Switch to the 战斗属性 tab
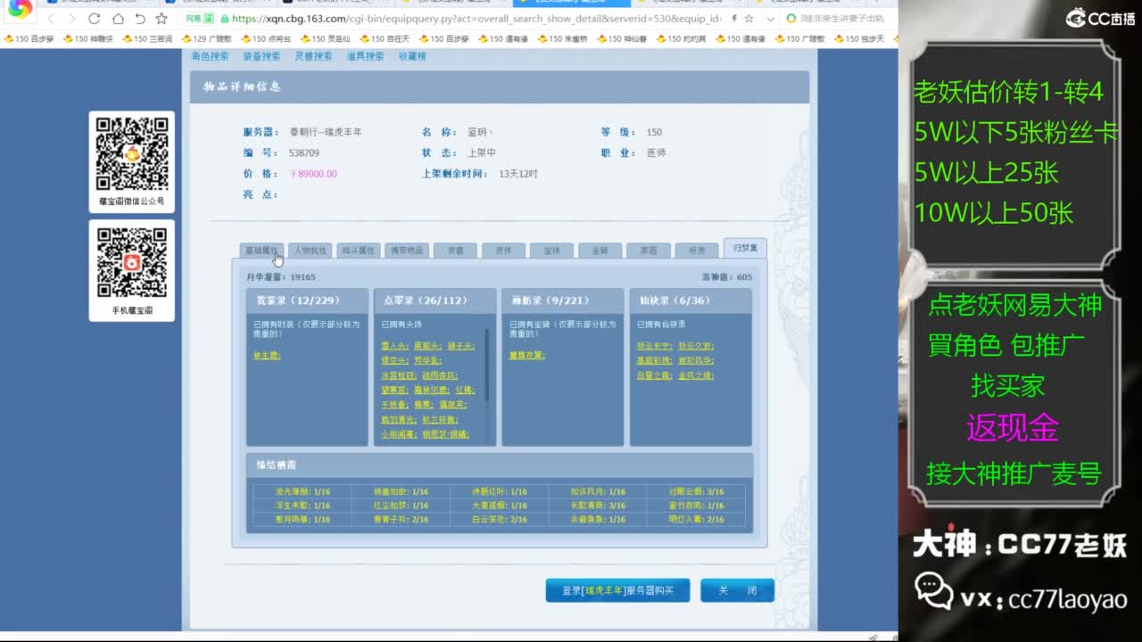The height and width of the screenshot is (642, 1142). (x=359, y=251)
